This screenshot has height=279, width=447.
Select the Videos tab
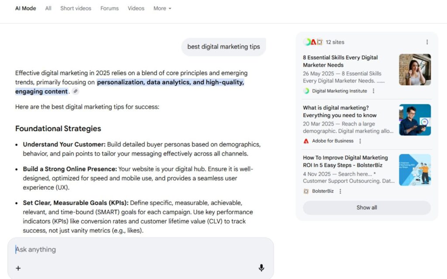(x=136, y=8)
